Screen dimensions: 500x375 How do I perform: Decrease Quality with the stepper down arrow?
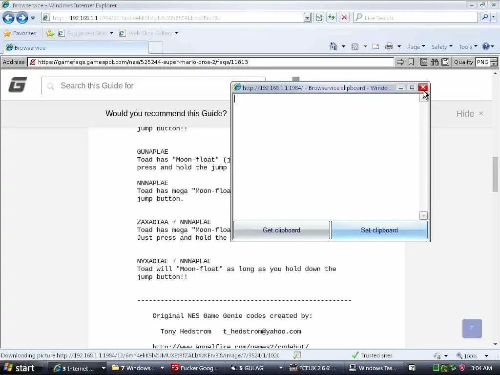coord(494,64)
